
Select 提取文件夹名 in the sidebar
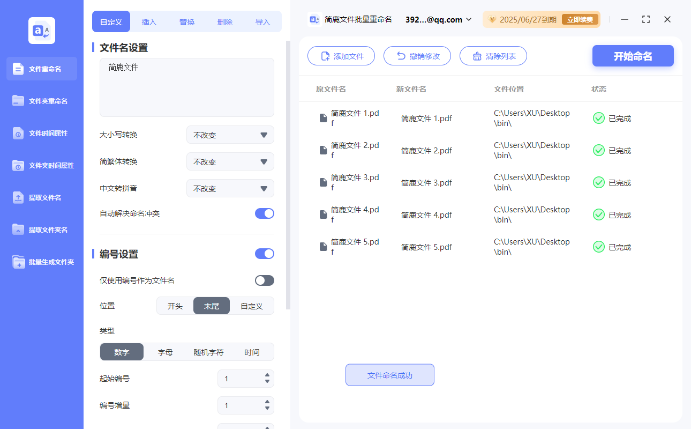41,230
